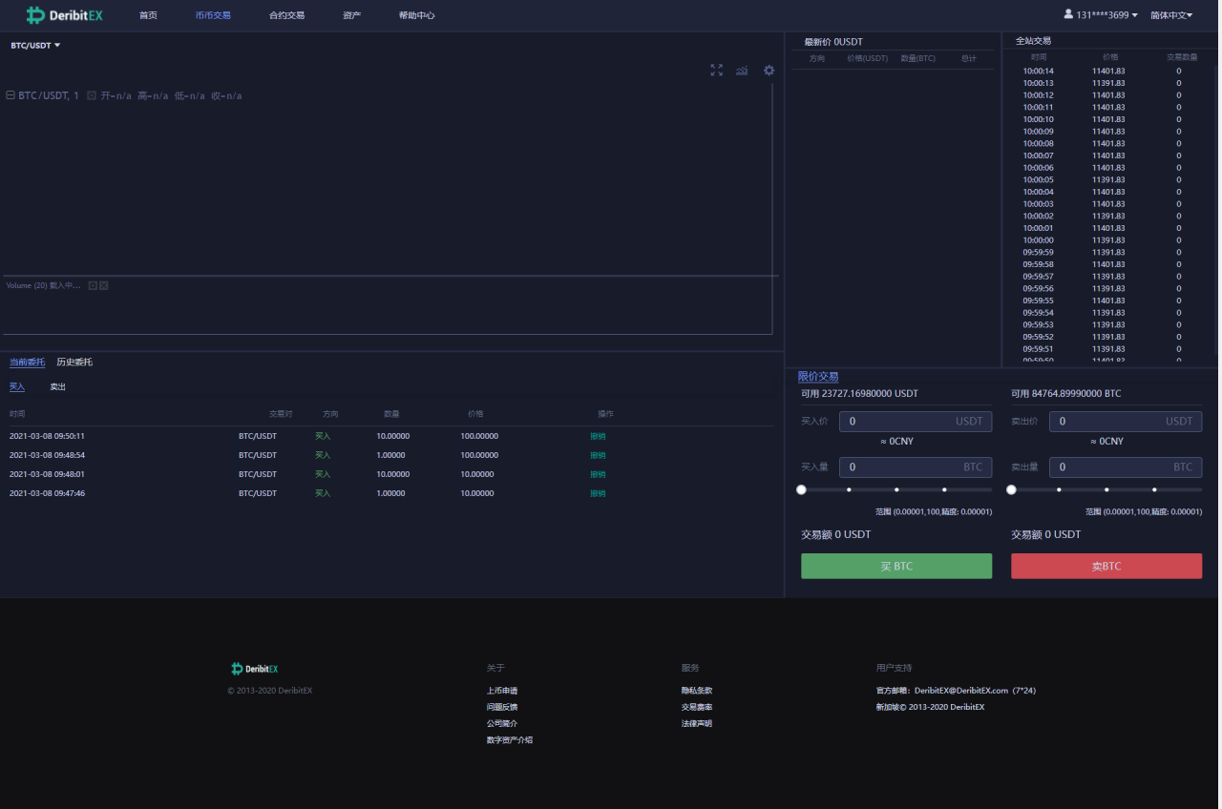
Task: Cancel order placed at 09:48:54
Action: click(598, 455)
